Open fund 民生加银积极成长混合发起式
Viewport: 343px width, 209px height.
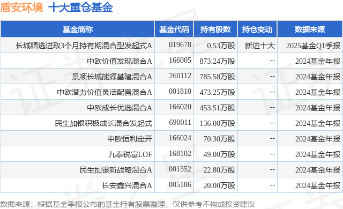tap(103, 123)
